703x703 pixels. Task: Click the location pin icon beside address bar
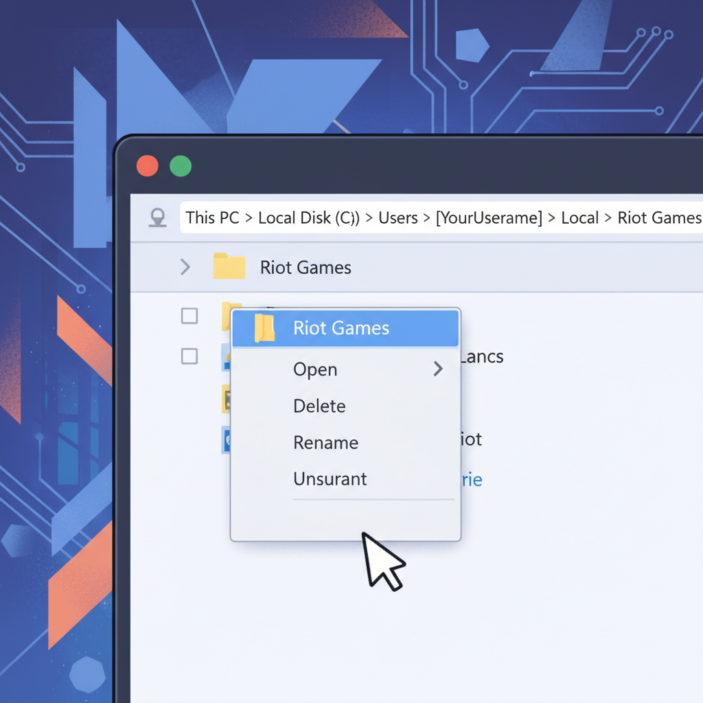[158, 218]
